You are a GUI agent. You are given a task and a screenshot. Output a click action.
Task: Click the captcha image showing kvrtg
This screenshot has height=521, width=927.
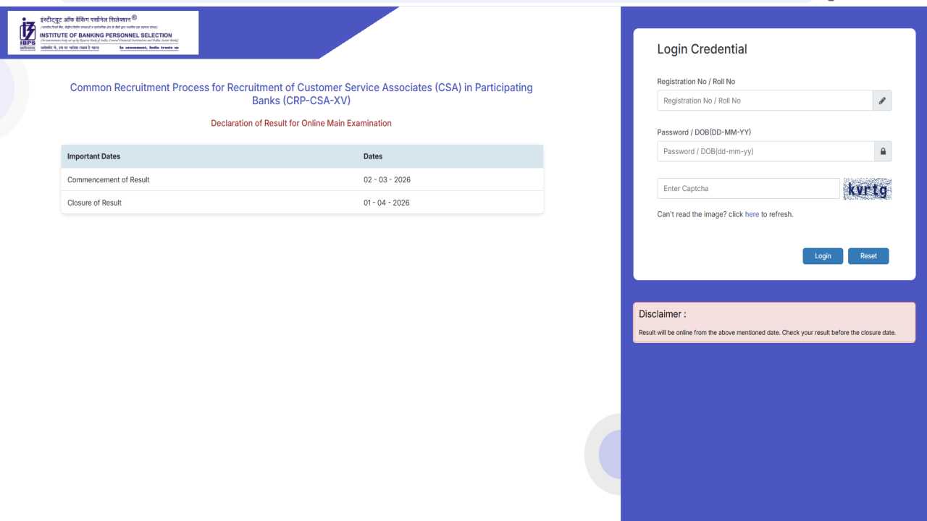(867, 189)
